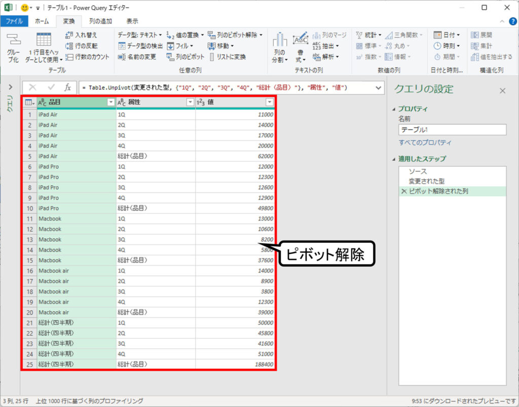Image resolution: width=519 pixels, height=407 pixels.
Task: Click the fx formula button
Action: click(67, 87)
